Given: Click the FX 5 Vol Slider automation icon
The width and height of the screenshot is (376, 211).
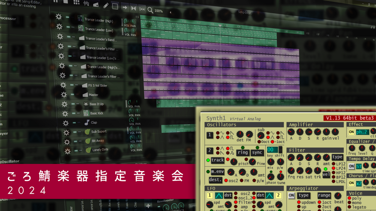Looking at the screenshot, I should coord(85,85).
